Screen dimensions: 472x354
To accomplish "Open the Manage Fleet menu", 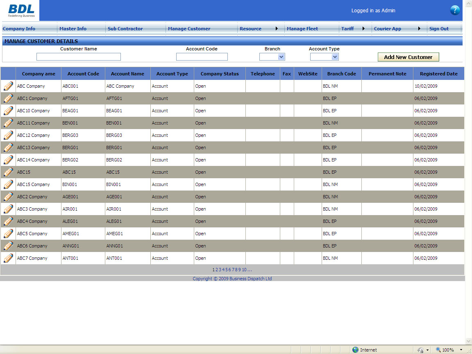I will [x=302, y=29].
